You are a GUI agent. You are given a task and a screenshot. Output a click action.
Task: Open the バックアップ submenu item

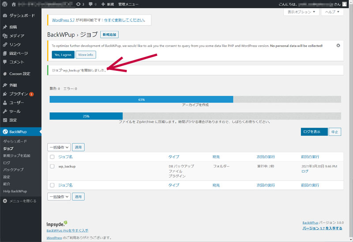pos(13,170)
